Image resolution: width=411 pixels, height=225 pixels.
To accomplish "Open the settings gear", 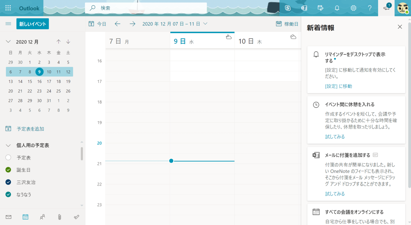I will tap(353, 8).
